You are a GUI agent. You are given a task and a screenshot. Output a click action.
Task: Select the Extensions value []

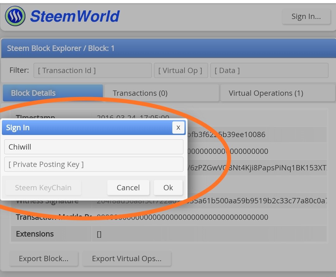[99, 234]
